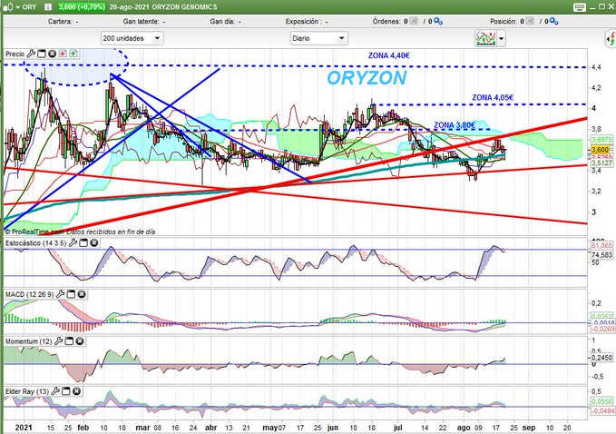Viewport: 616px width, 434px height.
Task: Open the Diario timeframe dropdown
Action: (319, 38)
